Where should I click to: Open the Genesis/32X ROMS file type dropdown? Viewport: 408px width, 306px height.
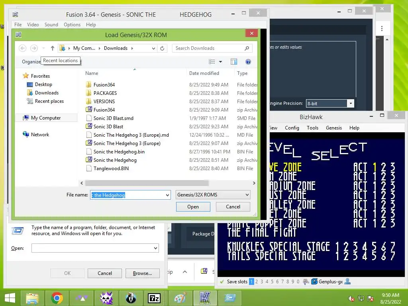point(247,194)
